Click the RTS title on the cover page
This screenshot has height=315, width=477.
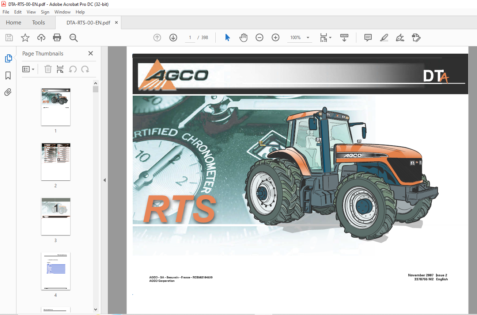click(x=179, y=209)
